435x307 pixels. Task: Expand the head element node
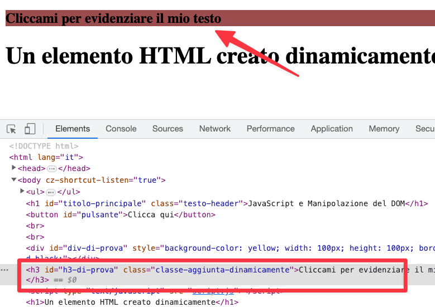(x=13, y=168)
